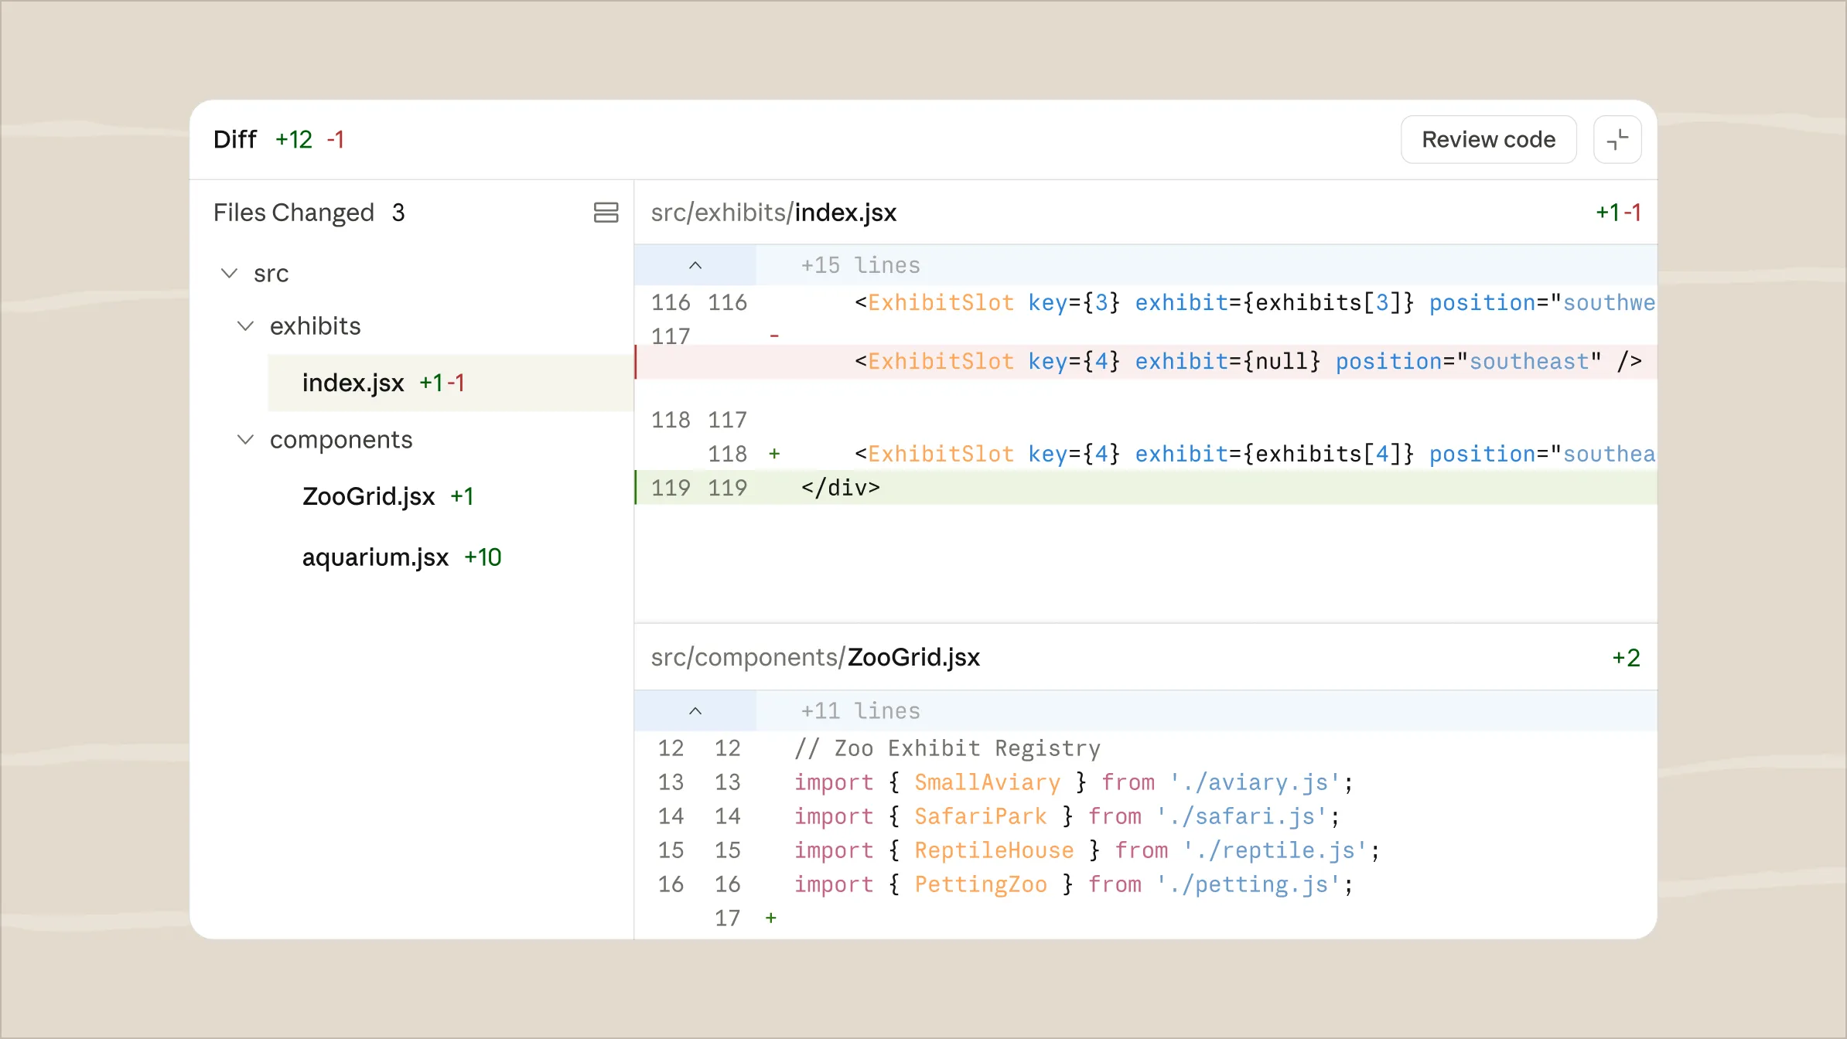Select index.jsx in the file tree
This screenshot has width=1847, height=1039.
click(x=353, y=383)
